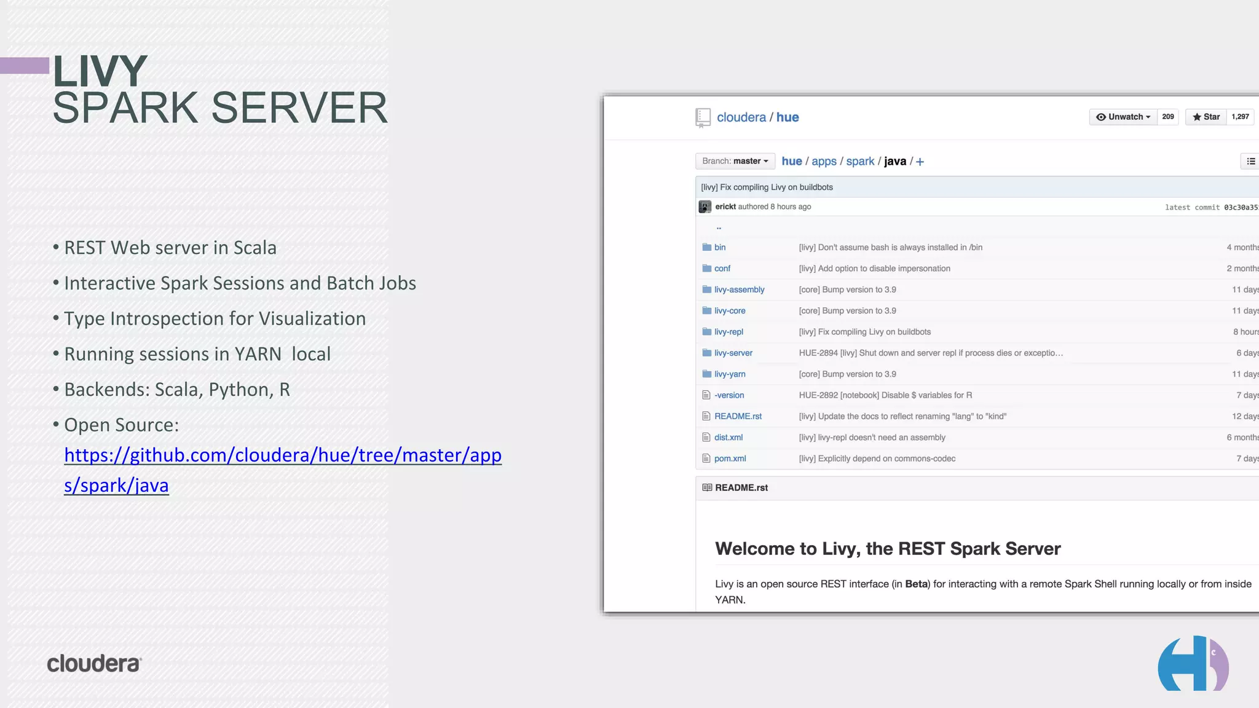
Task: Click the dist.xml file icon
Action: (706, 437)
